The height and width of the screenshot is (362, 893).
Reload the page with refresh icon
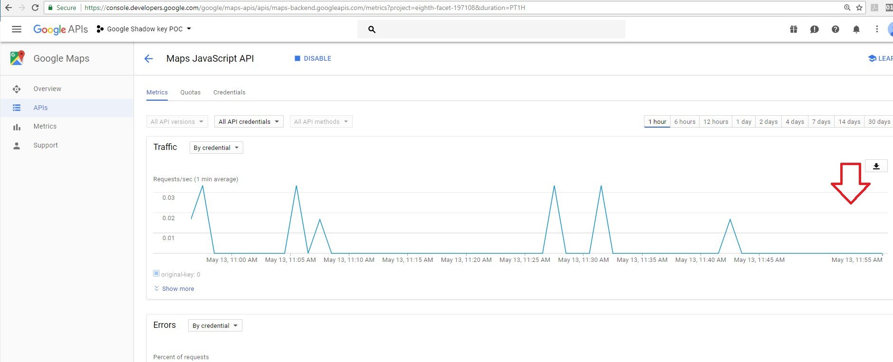coord(35,8)
